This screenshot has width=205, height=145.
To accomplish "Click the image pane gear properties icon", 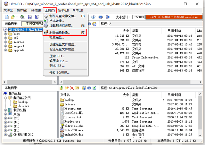I will click(x=89, y=24).
